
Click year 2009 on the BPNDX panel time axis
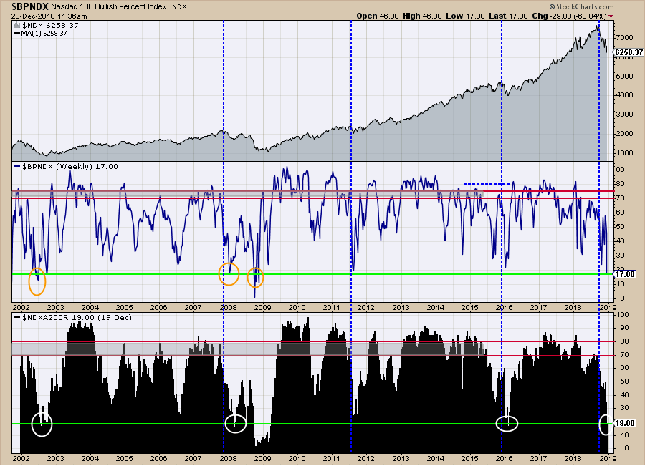pyautogui.click(x=262, y=307)
